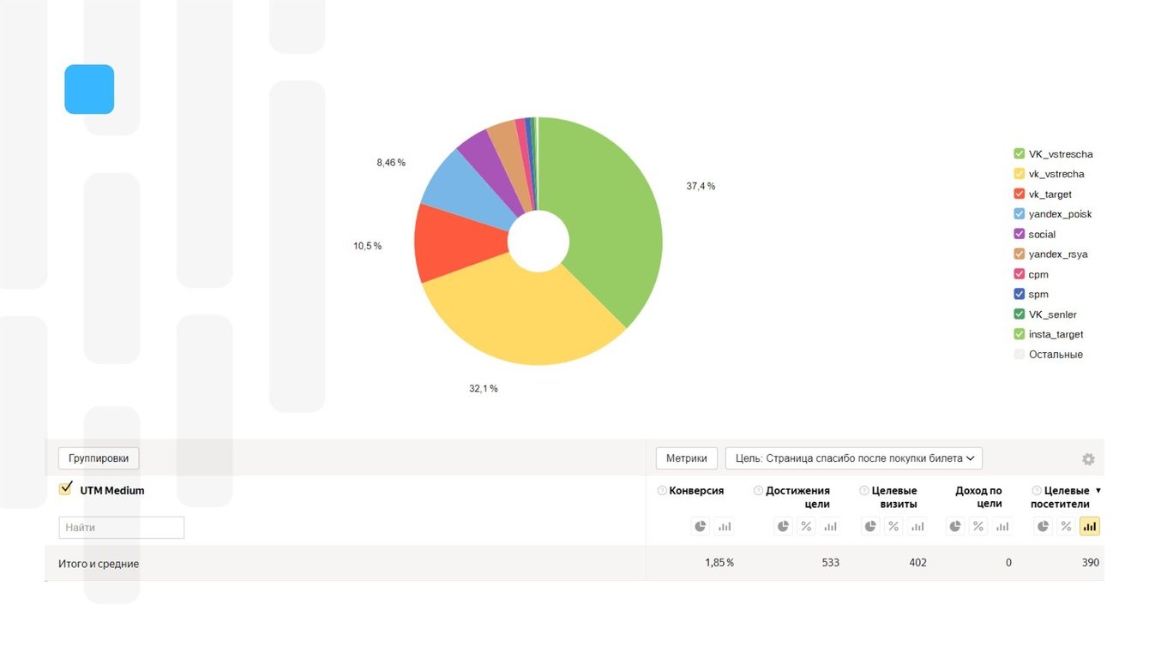Toggle Остальные legend checkbox

click(1019, 355)
